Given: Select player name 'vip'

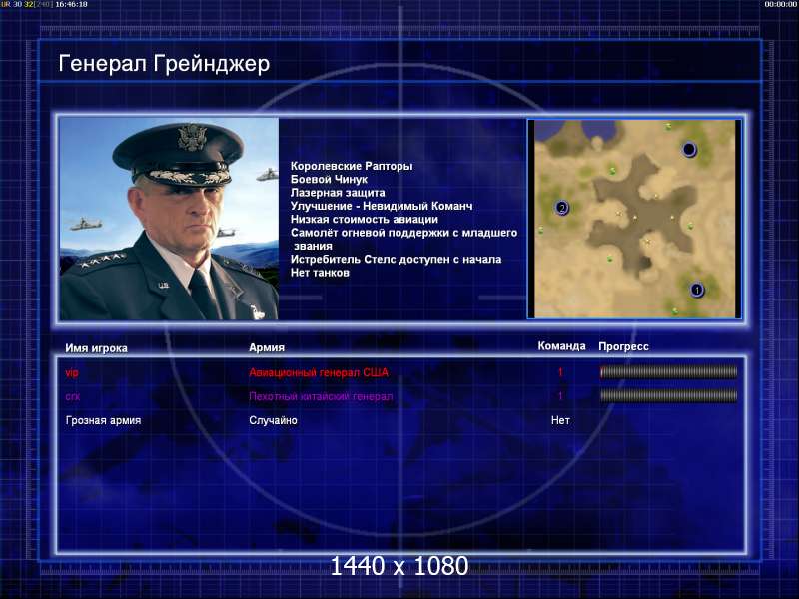Looking at the screenshot, I should [72, 372].
